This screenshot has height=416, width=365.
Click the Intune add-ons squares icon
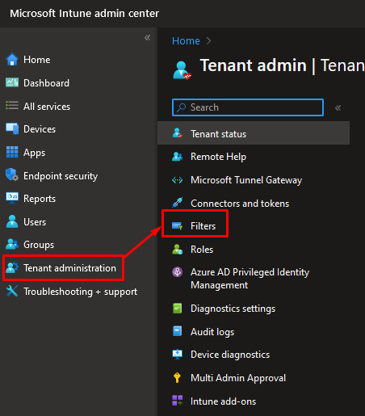(x=178, y=401)
